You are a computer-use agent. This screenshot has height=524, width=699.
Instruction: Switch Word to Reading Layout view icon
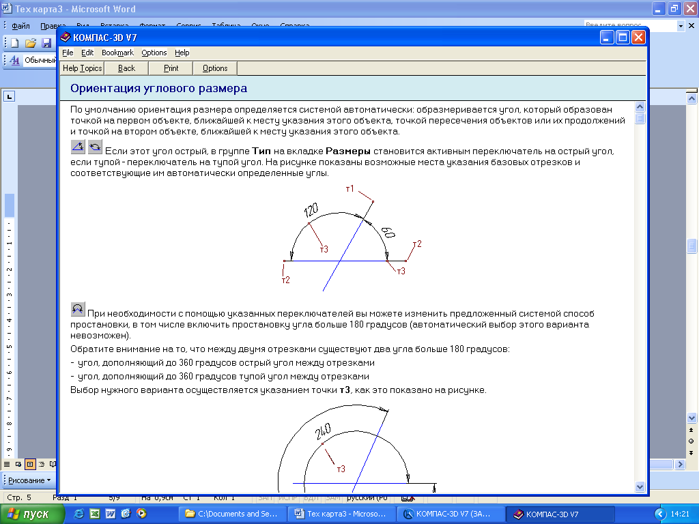53,464
